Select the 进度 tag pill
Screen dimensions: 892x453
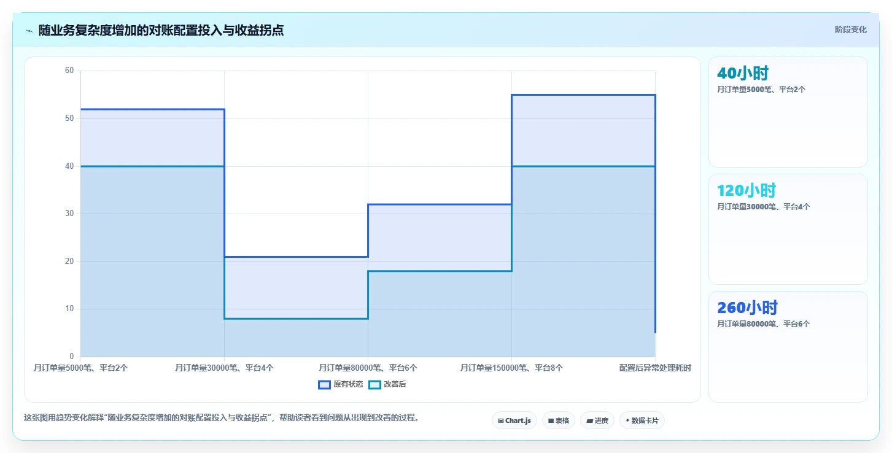point(597,420)
